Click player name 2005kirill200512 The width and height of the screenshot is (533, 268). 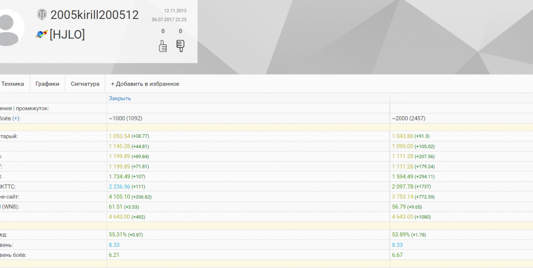tap(95, 15)
